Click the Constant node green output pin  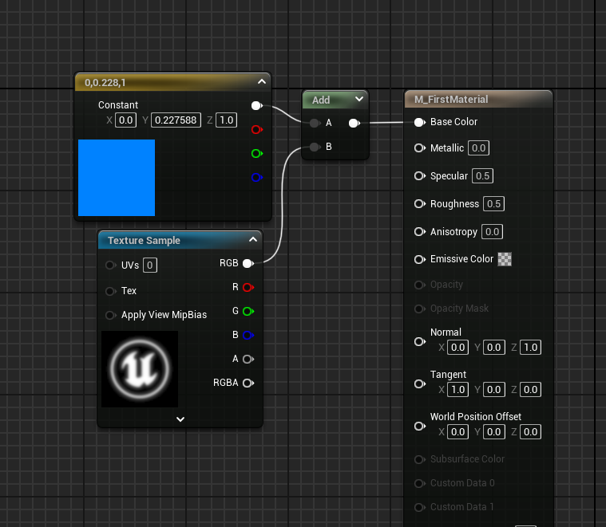pos(256,154)
